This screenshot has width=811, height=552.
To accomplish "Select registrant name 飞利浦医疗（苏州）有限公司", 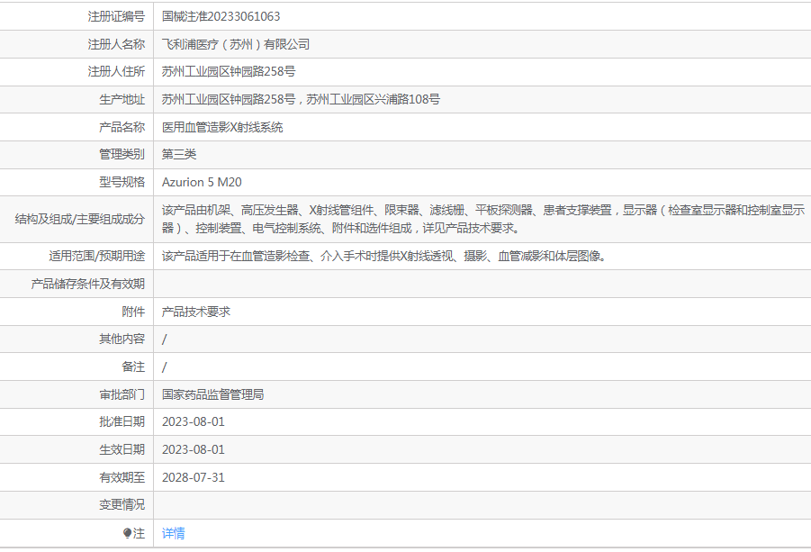I will pyautogui.click(x=236, y=44).
